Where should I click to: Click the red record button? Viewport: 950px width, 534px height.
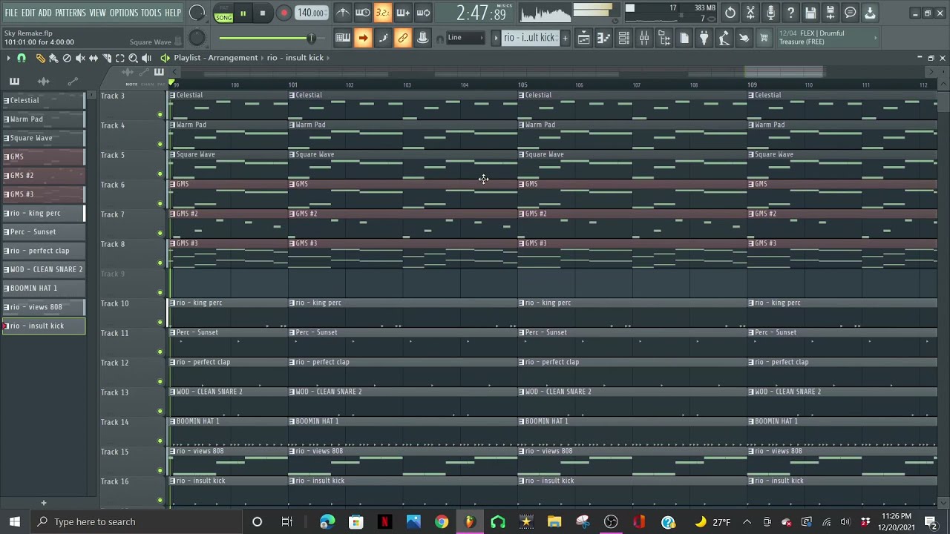284,13
